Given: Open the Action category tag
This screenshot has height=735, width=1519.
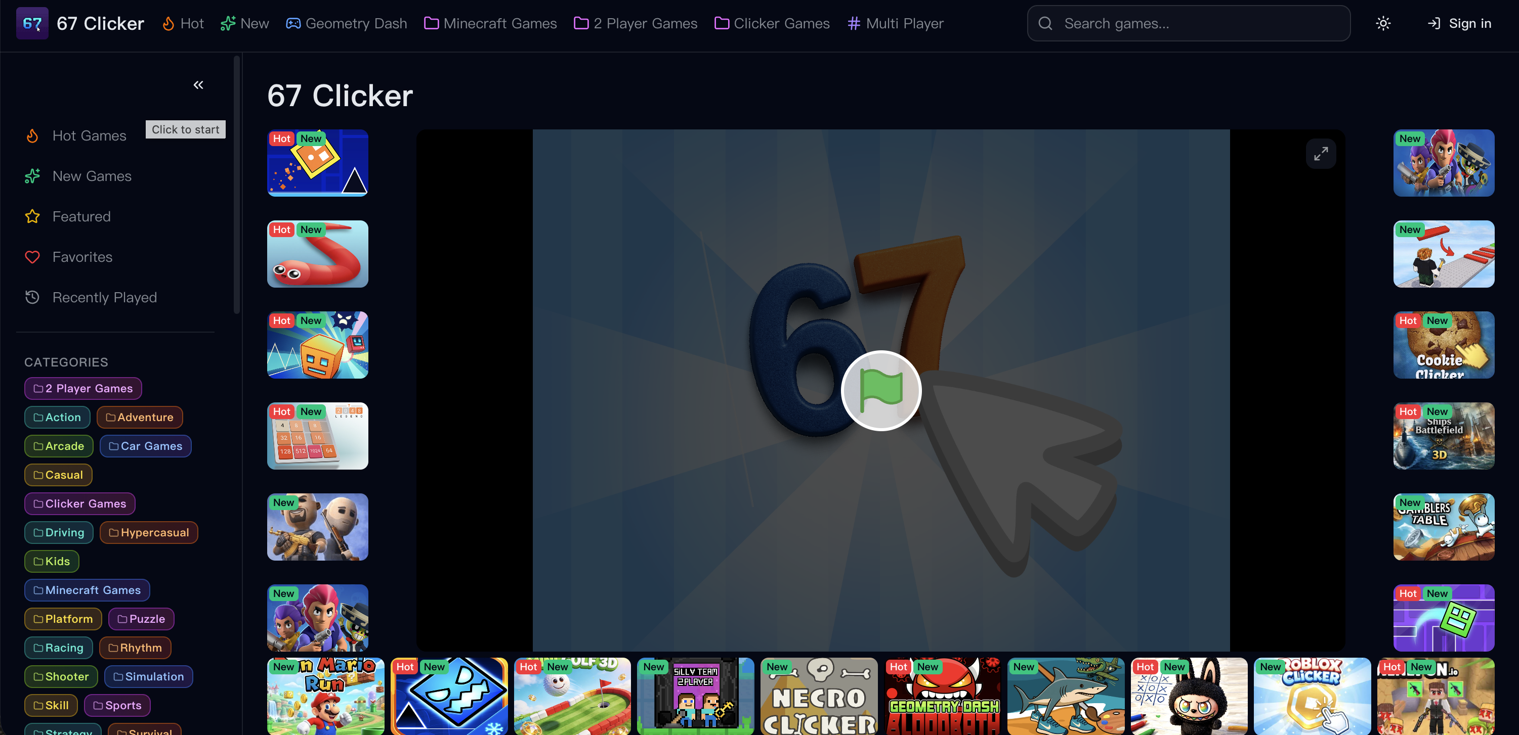Looking at the screenshot, I should (x=57, y=417).
